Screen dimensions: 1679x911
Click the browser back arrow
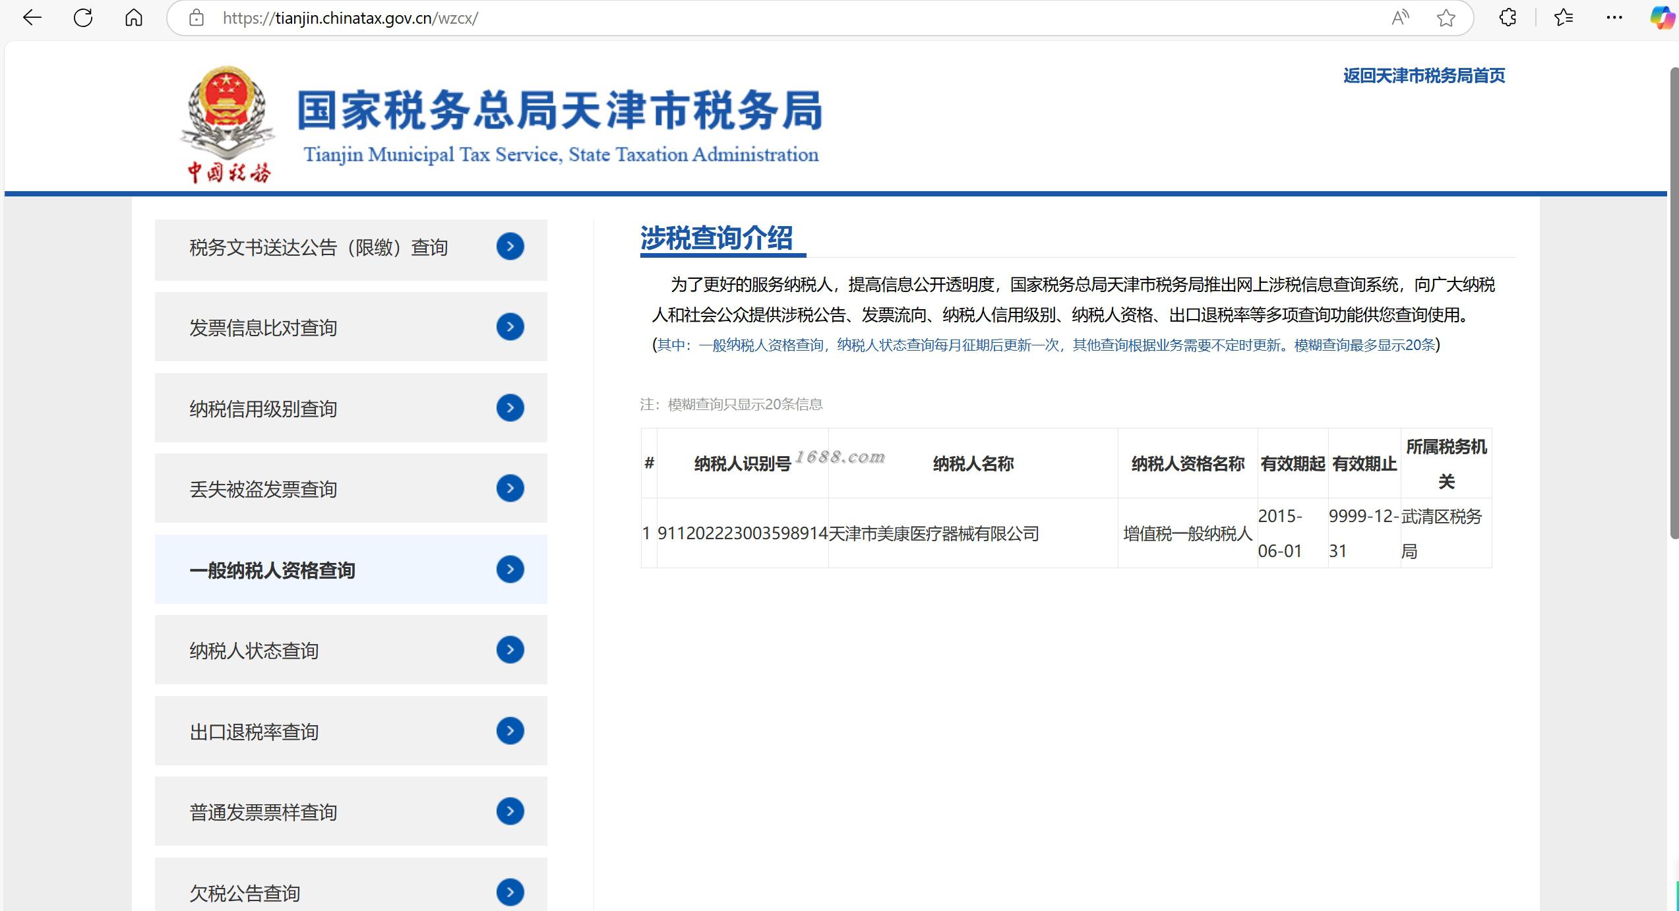(x=32, y=18)
